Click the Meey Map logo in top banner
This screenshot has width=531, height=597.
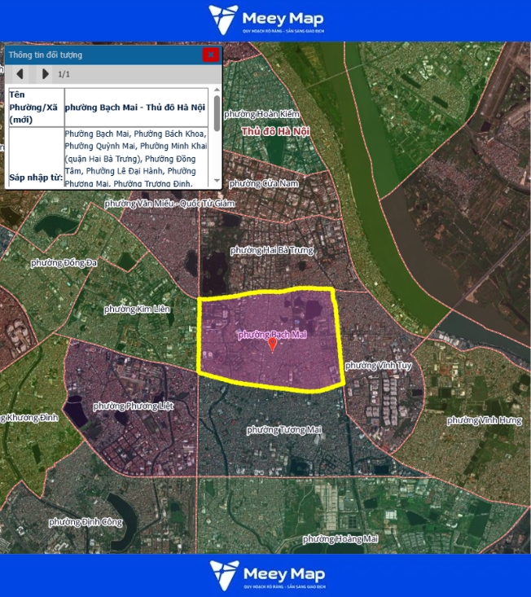tap(265, 20)
